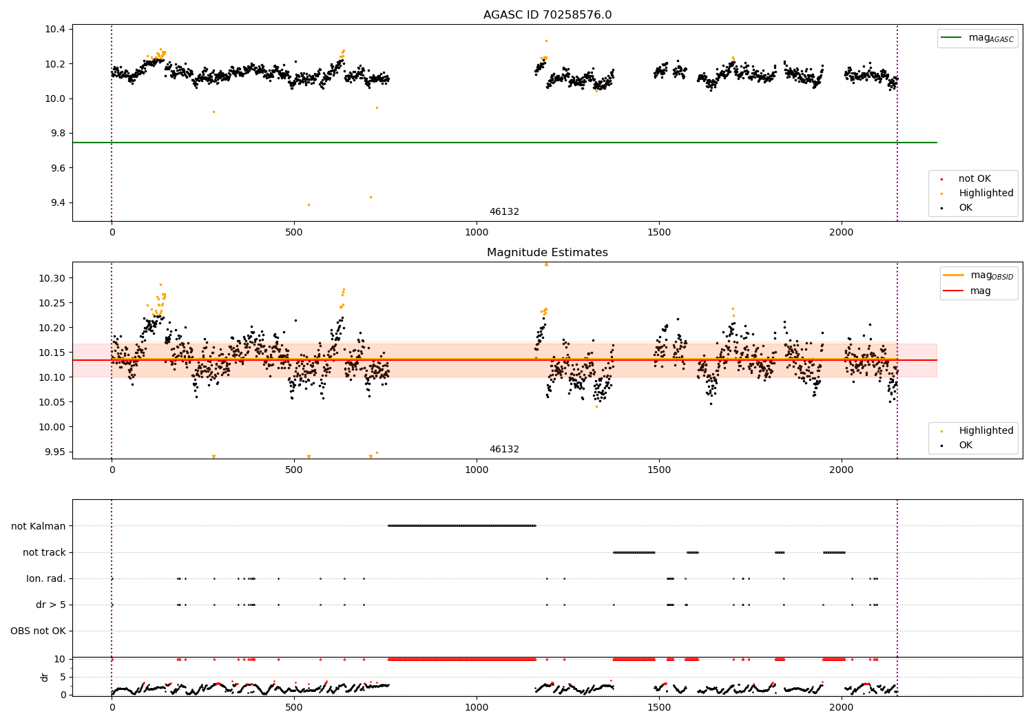Screen dimensions: 1033x723
Task: Click the '9.4' y-axis tick in top plot
Action: (58, 203)
